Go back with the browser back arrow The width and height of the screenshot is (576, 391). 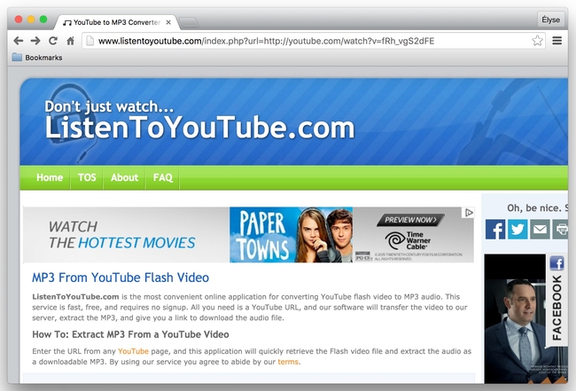click(x=18, y=41)
